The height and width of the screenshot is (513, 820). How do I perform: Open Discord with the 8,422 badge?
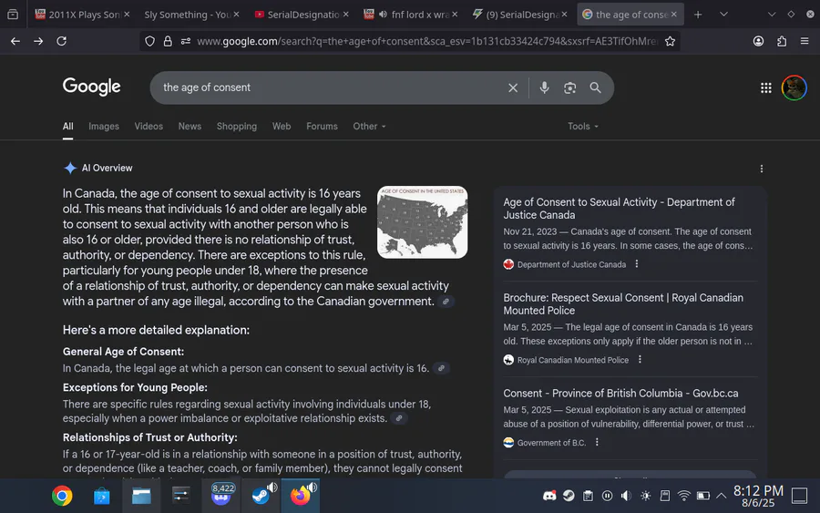click(221, 495)
